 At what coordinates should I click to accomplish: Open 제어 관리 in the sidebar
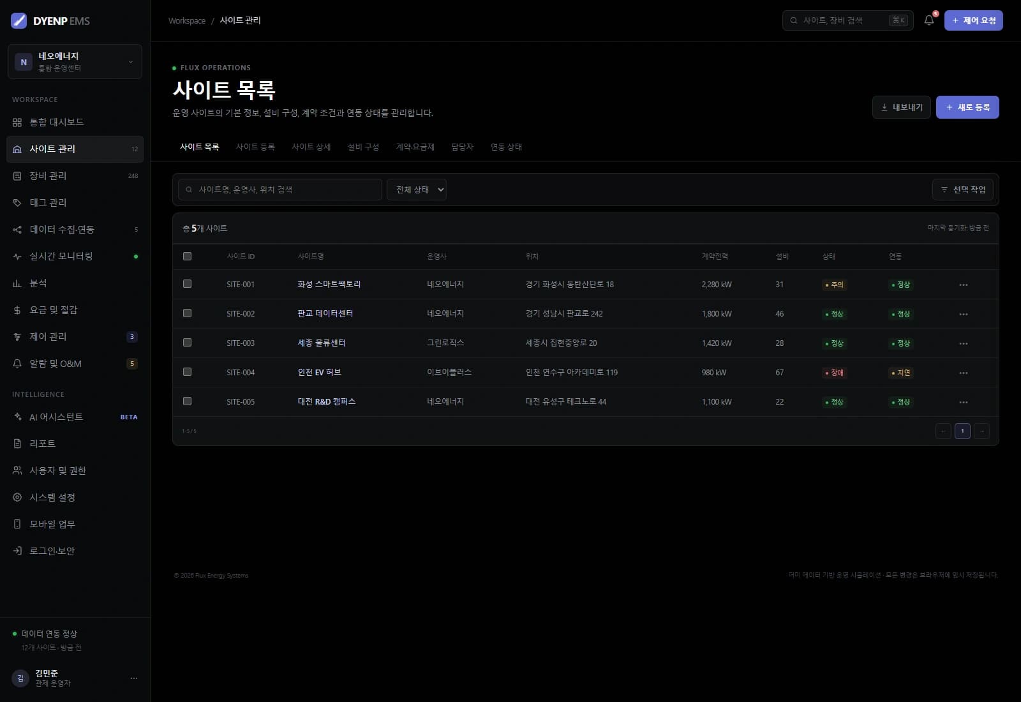[x=75, y=336]
